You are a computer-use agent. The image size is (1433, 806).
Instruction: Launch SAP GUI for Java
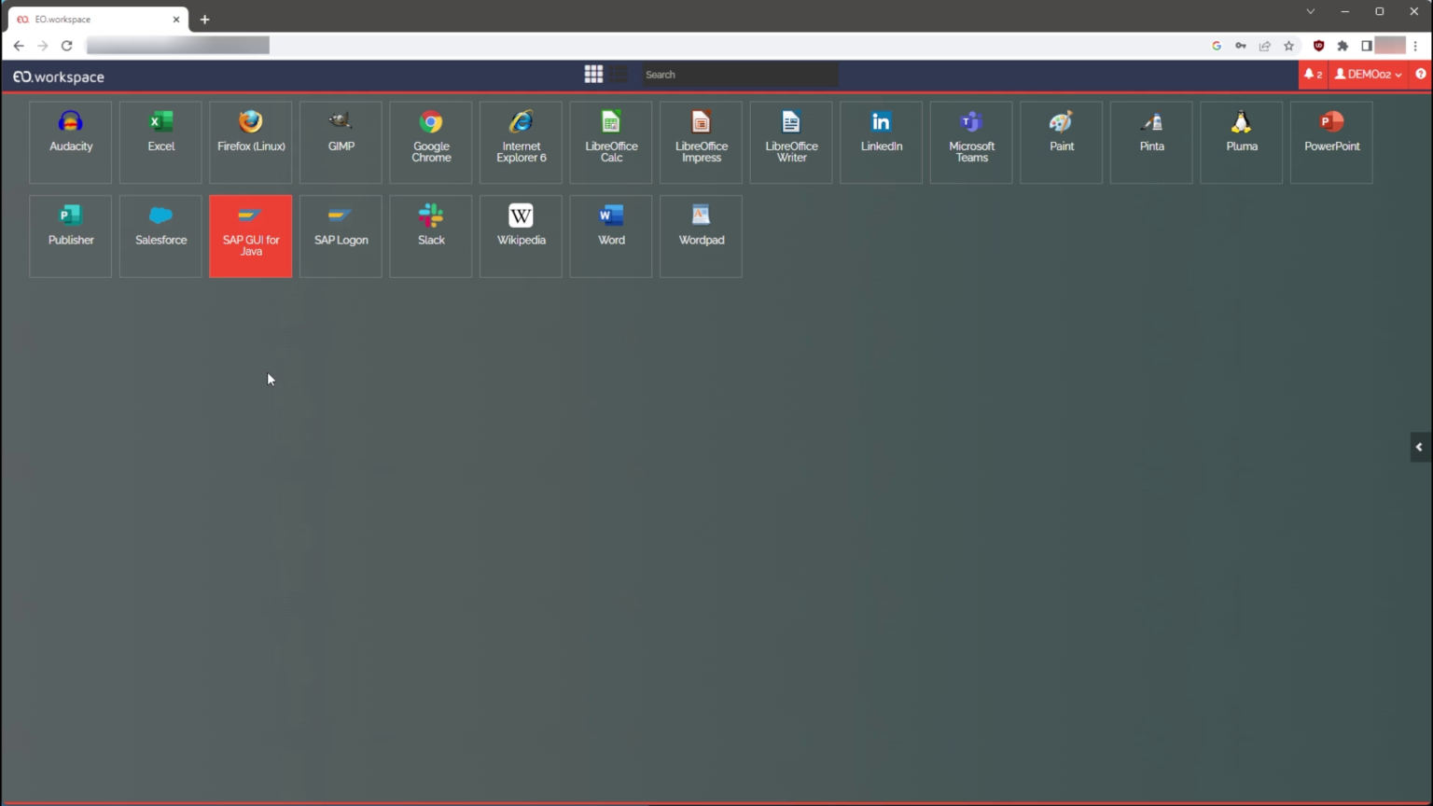click(x=251, y=236)
